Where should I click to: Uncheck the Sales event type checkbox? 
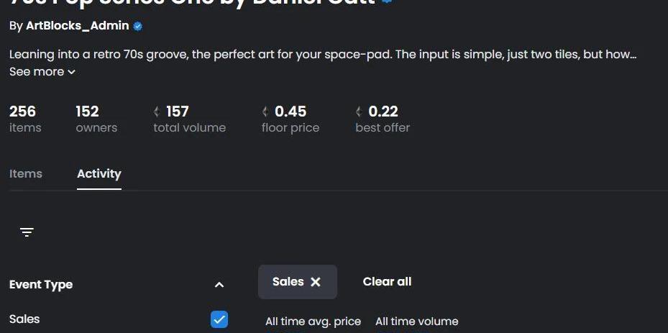(219, 319)
